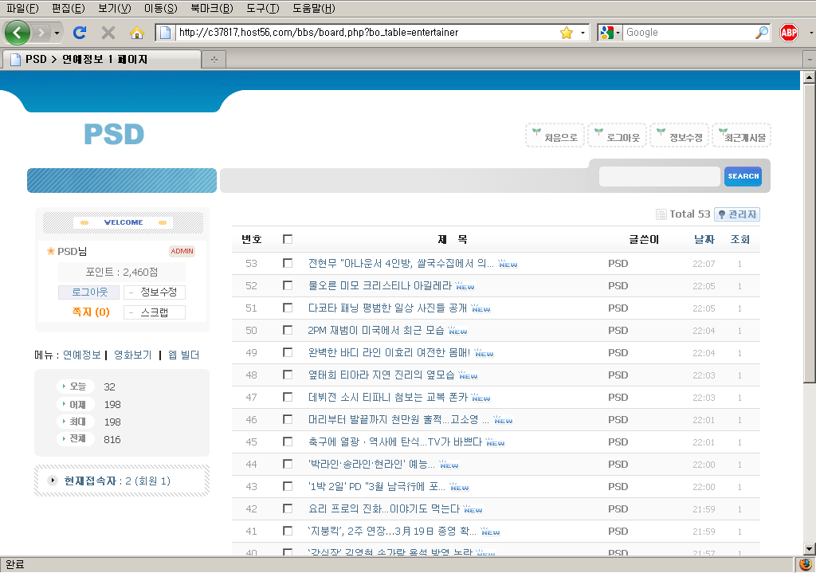Open the Adblock Plus ABP icon

point(789,33)
